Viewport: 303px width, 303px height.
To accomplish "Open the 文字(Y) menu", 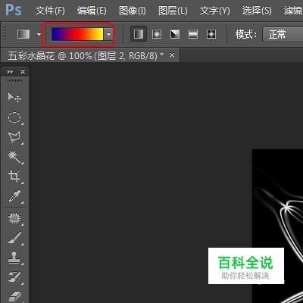I will pos(214,11).
